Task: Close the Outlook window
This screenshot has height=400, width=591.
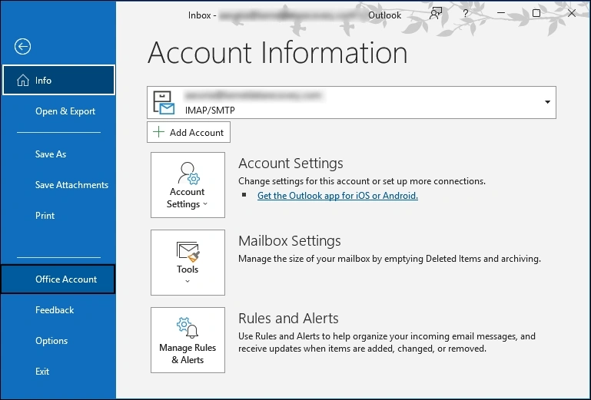Action: [571, 13]
